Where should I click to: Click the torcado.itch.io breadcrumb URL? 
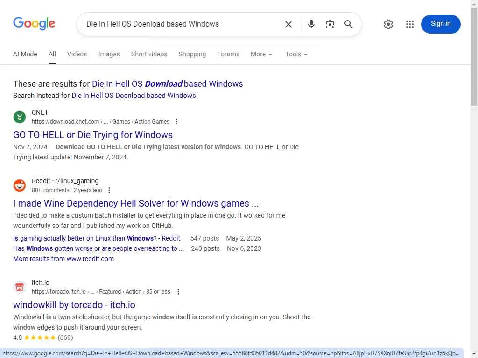(x=101, y=292)
